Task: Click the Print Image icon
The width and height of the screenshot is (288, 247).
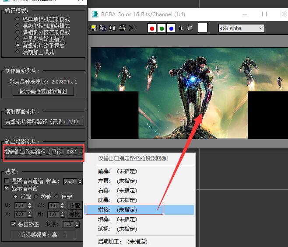Action: (x=122, y=28)
